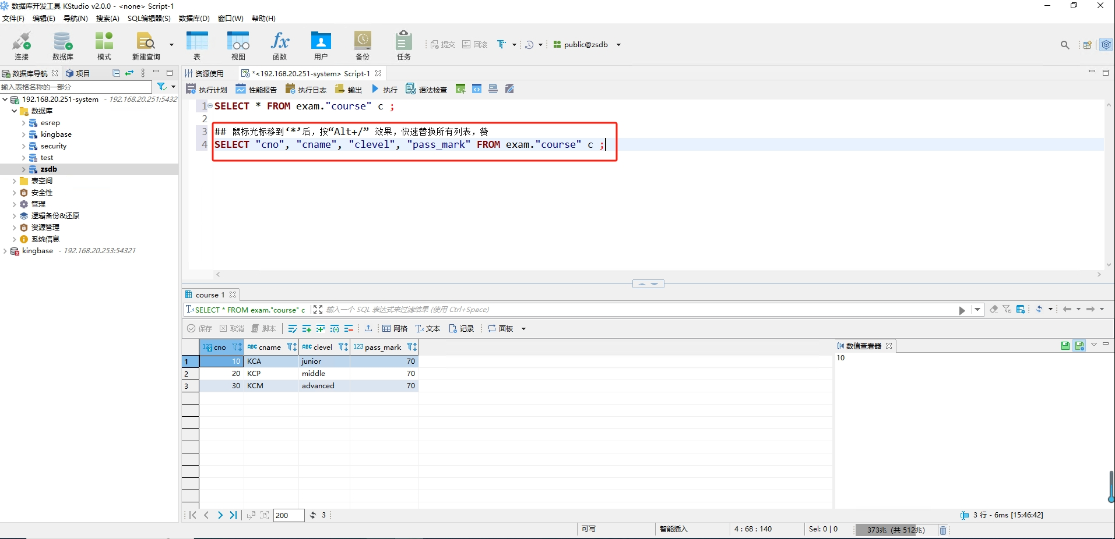The height and width of the screenshot is (539, 1115).
Task: Click the 备份 (Backup) toolbar icon
Action: (362, 45)
